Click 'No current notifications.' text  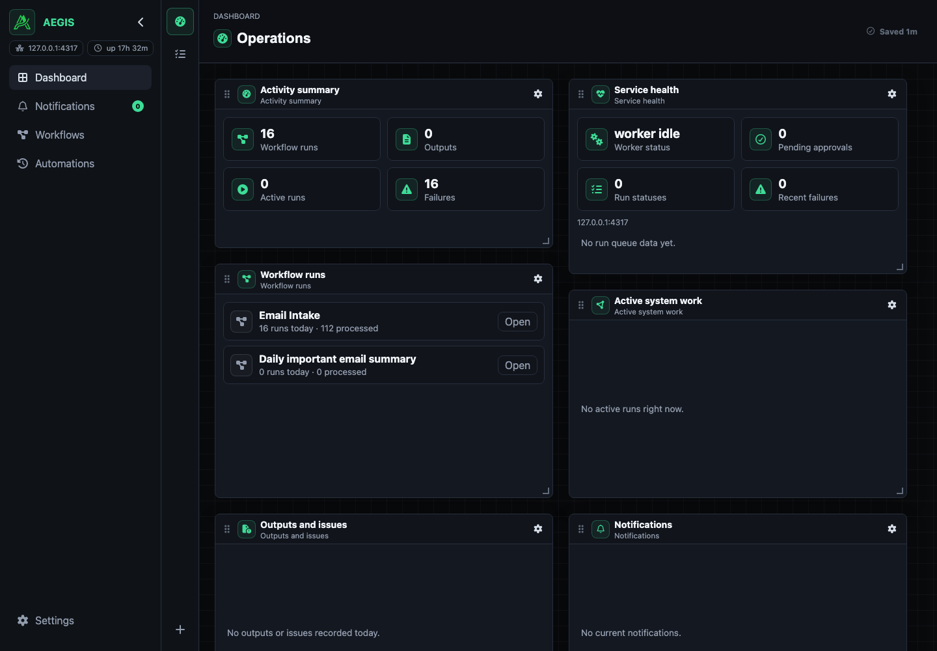click(631, 633)
